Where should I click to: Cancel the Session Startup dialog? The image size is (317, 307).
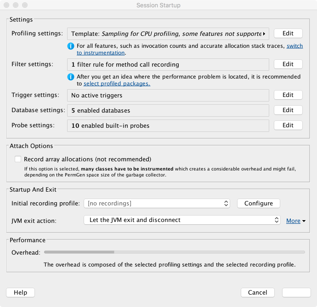pos(257,292)
